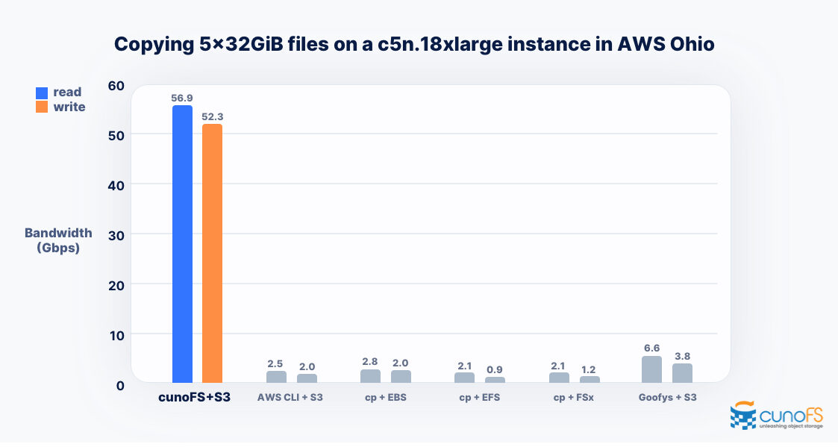Click the cunoFS logo icon
Screen dimensions: 838x447
(744, 416)
